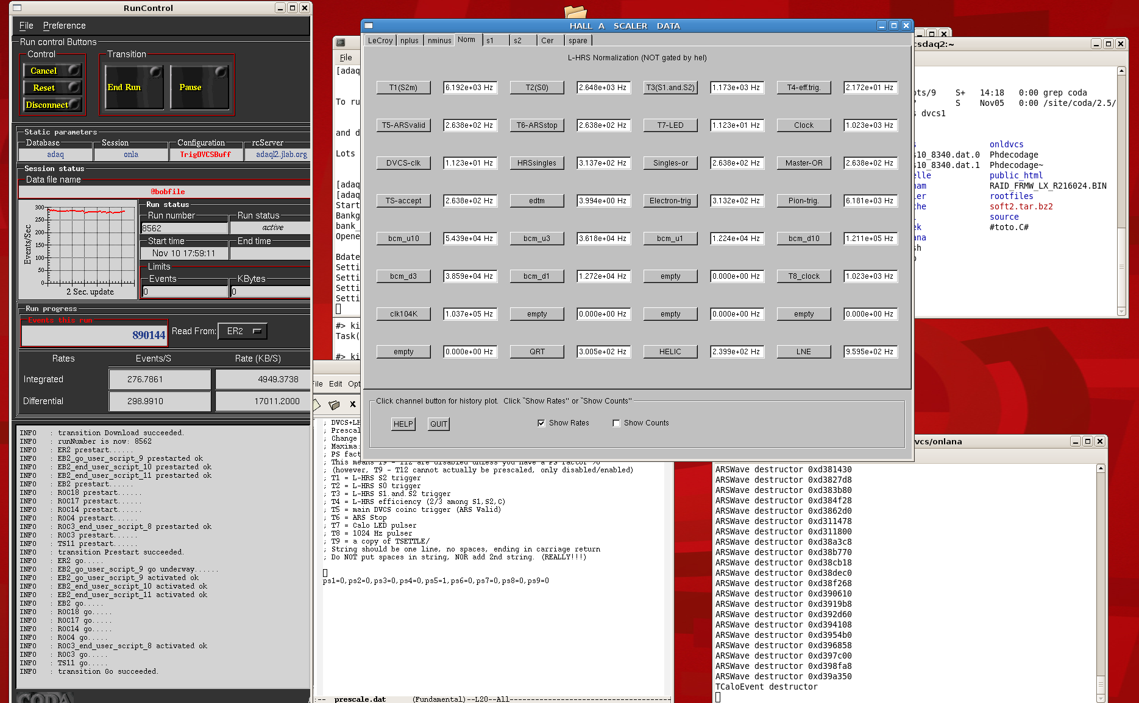Switch to the LeCroy tab

pos(380,41)
